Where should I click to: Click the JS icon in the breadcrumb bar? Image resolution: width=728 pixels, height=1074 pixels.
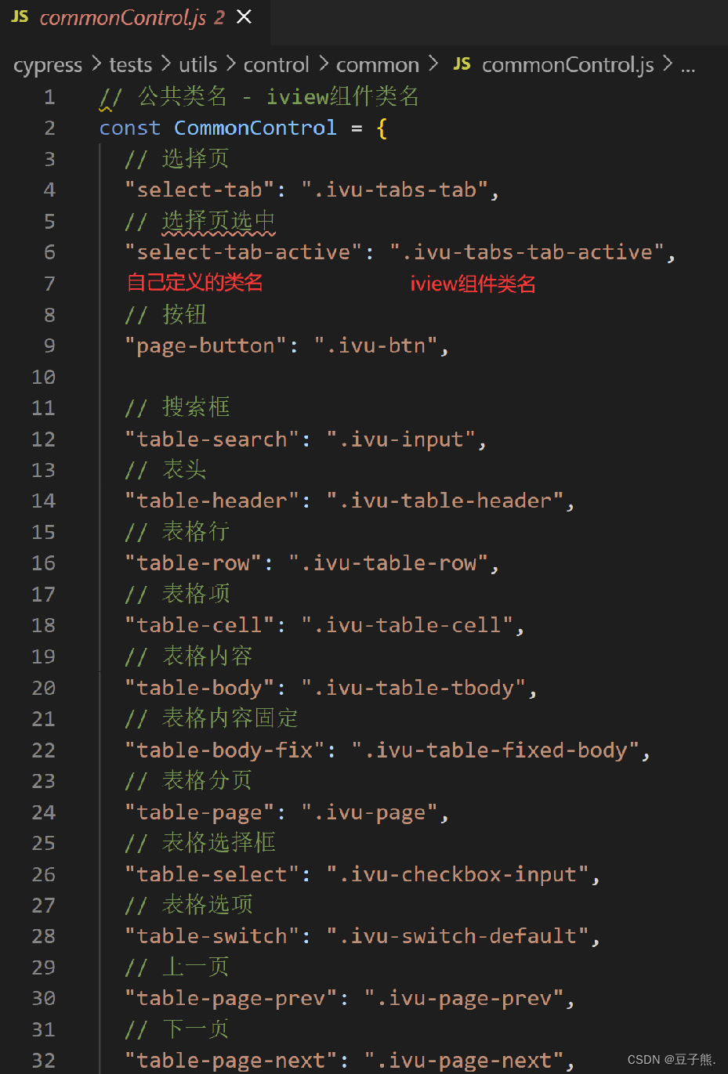pos(462,64)
